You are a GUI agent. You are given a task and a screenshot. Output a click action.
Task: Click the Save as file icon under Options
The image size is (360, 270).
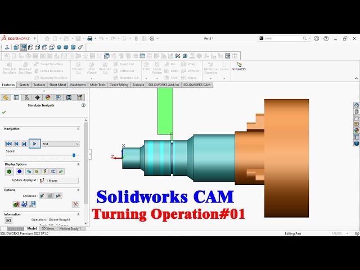click(x=33, y=204)
